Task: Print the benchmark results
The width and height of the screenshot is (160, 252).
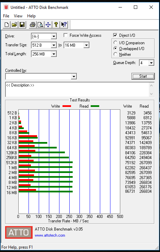Action: tap(33, 25)
